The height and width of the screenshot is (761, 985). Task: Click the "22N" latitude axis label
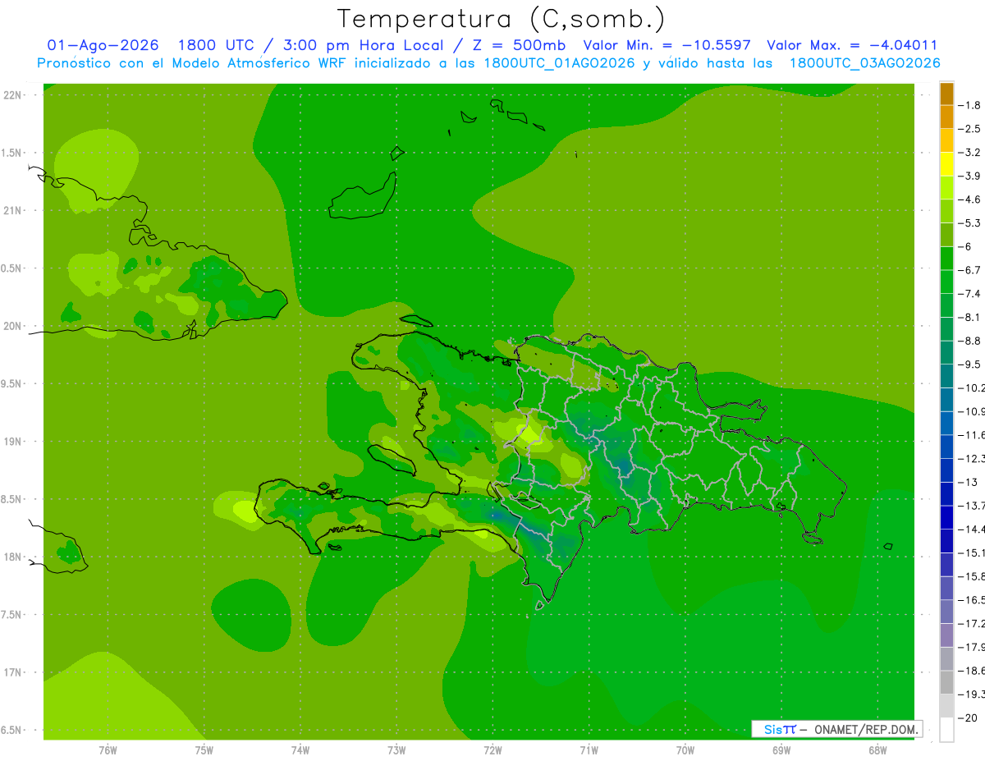[14, 95]
